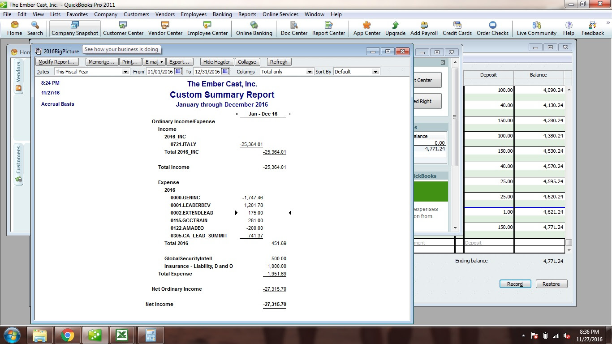This screenshot has width=612, height=344.
Task: Click the Feedback toolbar icon
Action: pos(593,29)
